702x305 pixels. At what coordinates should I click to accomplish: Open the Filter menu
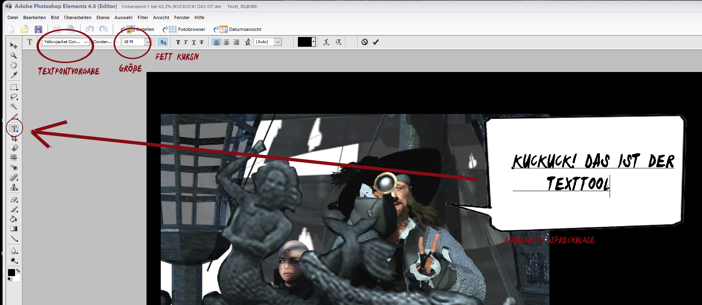pyautogui.click(x=143, y=17)
